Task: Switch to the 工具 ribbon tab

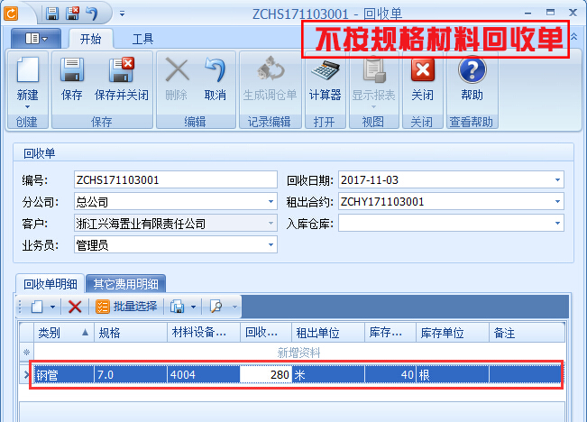Action: click(x=142, y=39)
